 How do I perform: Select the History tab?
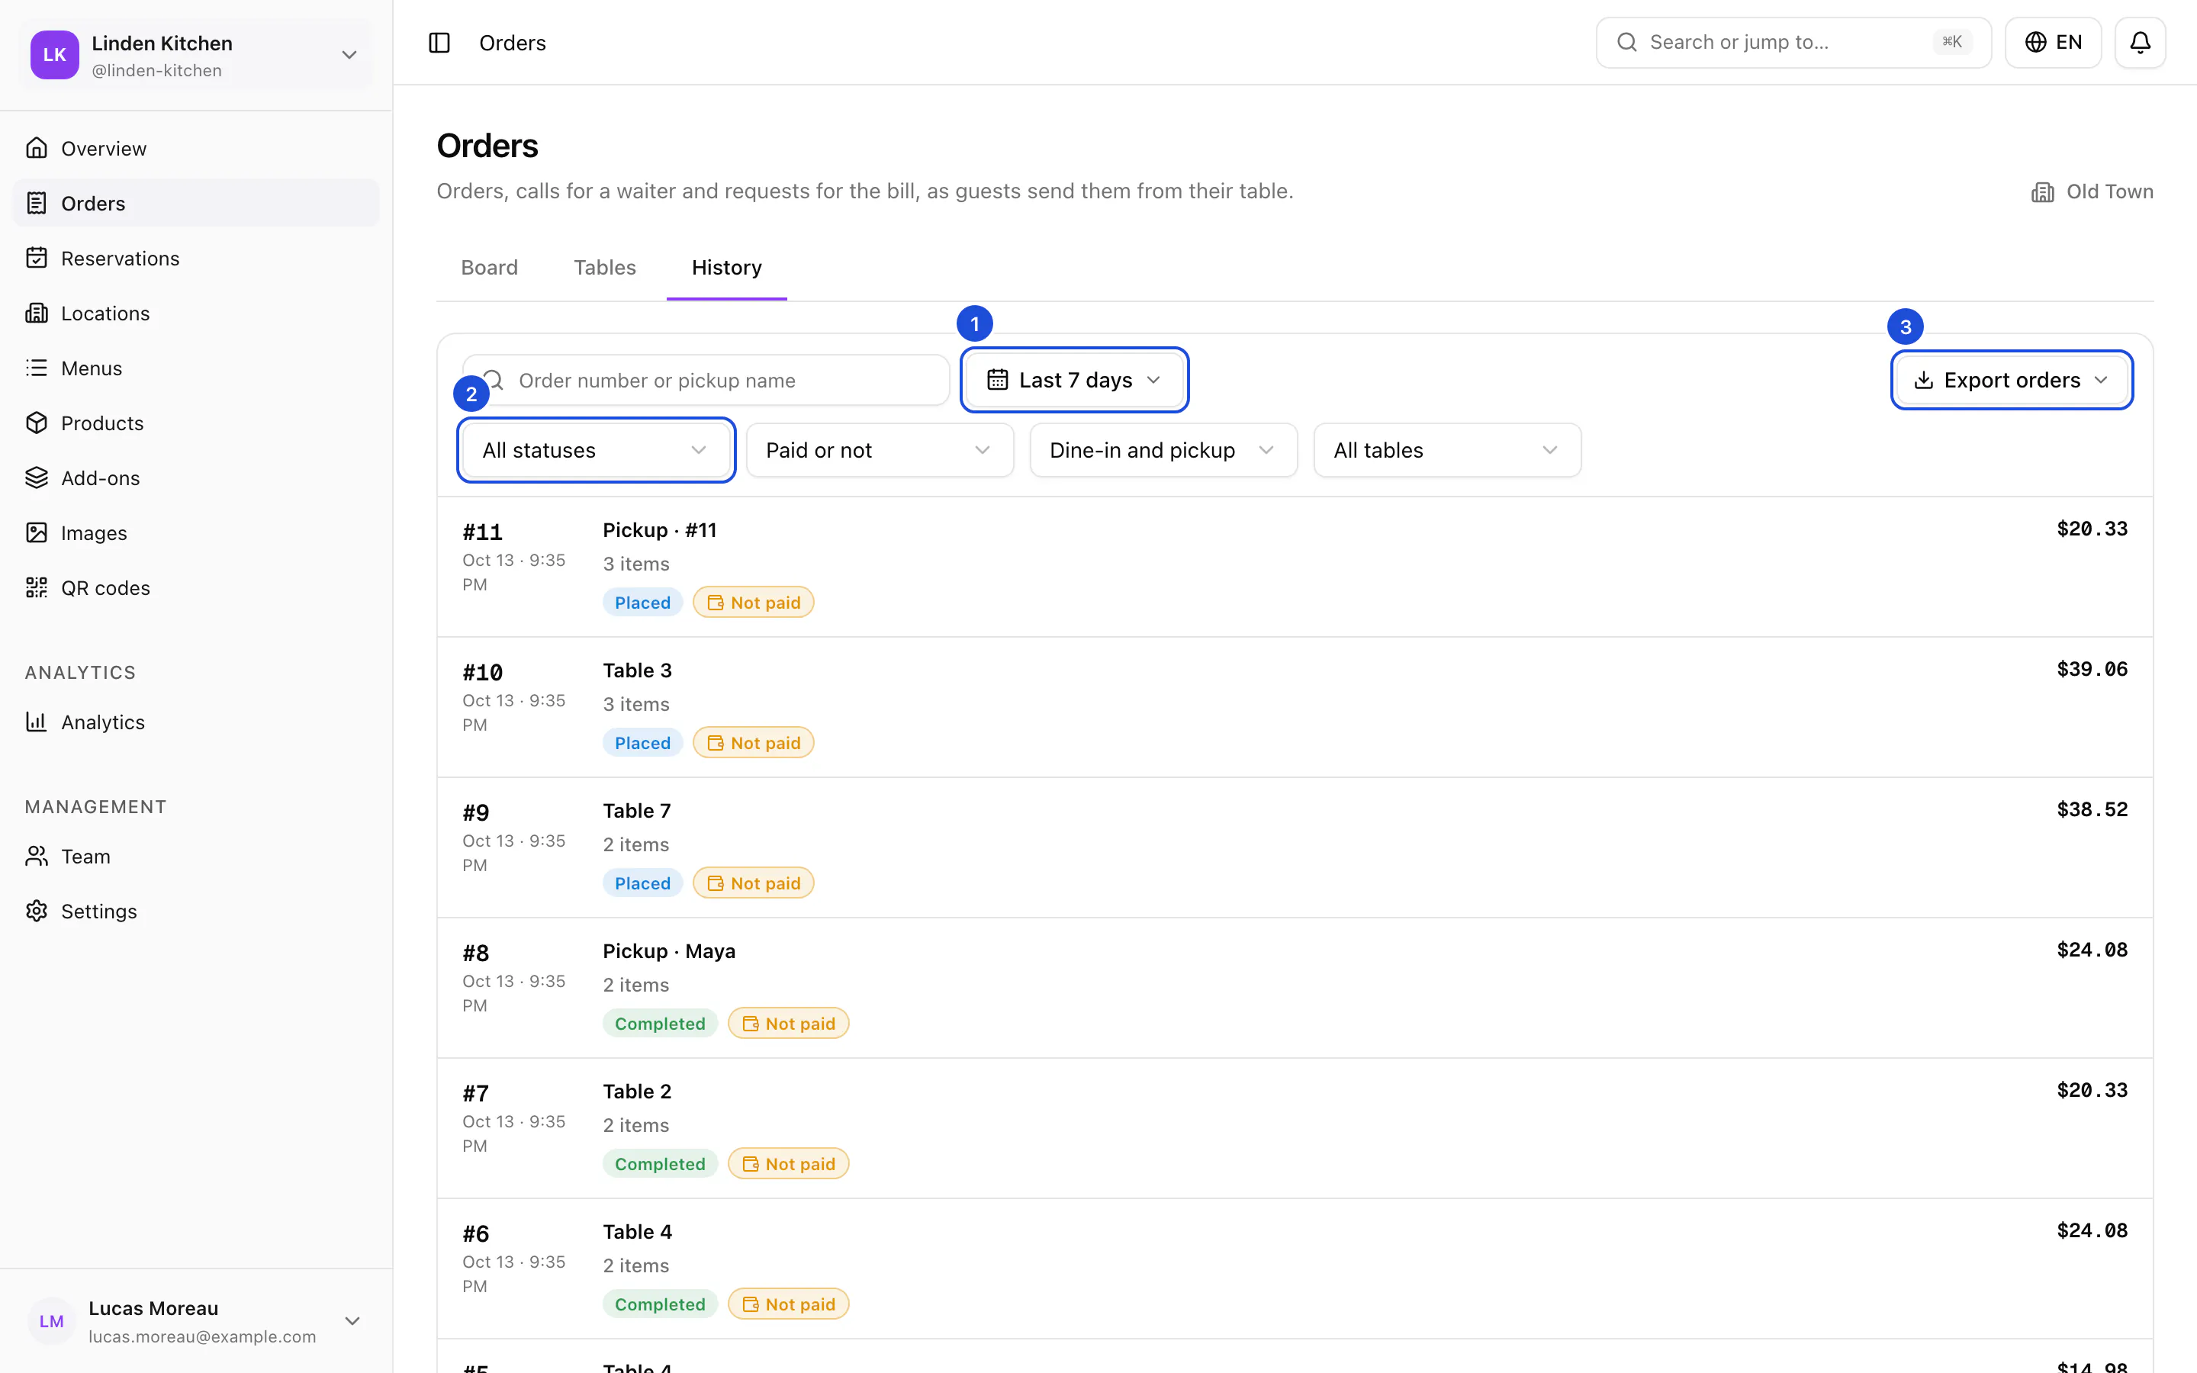point(726,268)
